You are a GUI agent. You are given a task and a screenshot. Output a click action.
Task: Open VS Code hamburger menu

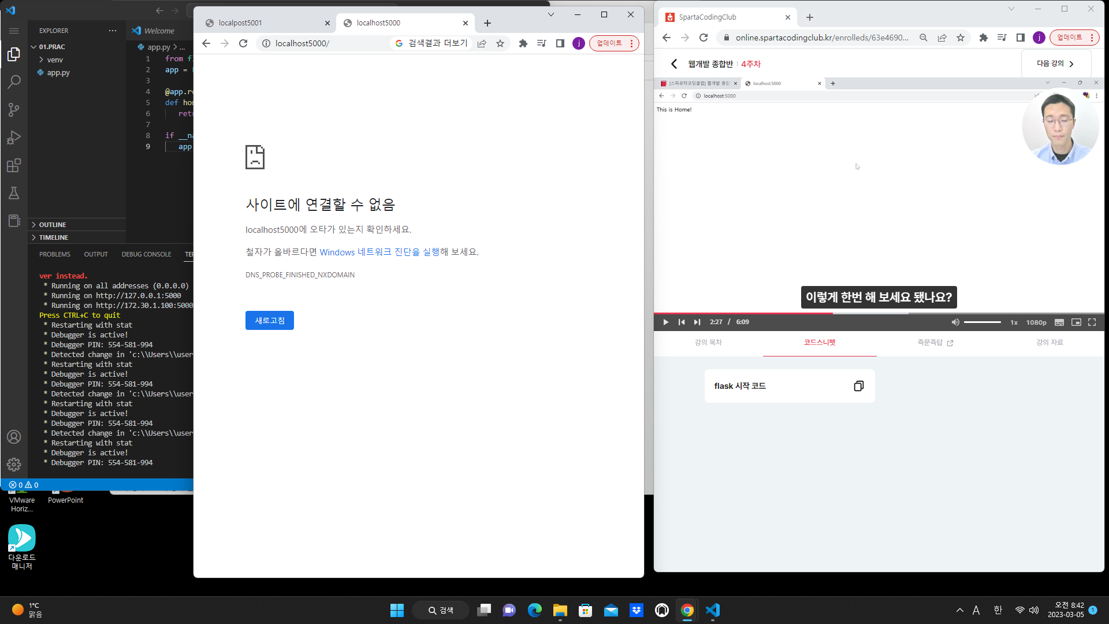[14, 31]
